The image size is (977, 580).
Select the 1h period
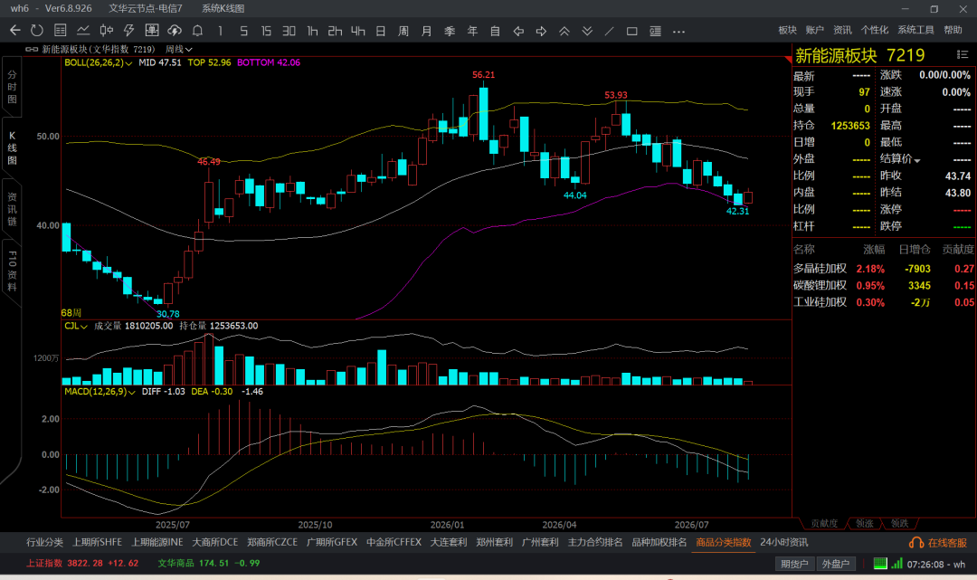(x=312, y=31)
